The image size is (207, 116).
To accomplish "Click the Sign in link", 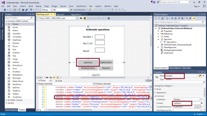I will 197,6.
